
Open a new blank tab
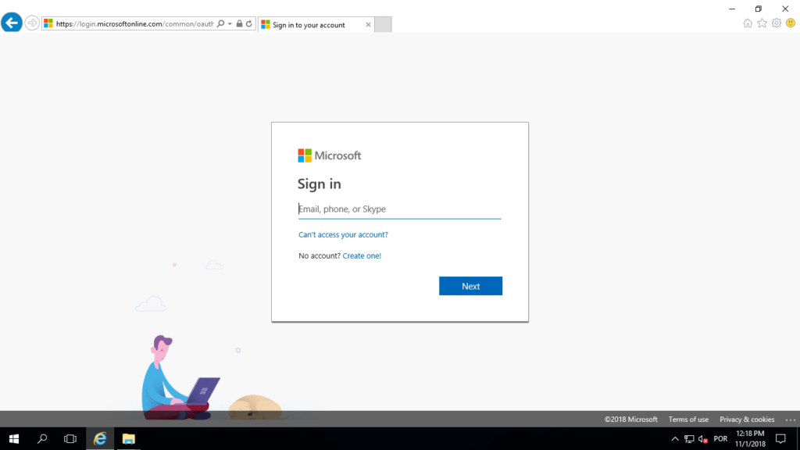(x=383, y=25)
